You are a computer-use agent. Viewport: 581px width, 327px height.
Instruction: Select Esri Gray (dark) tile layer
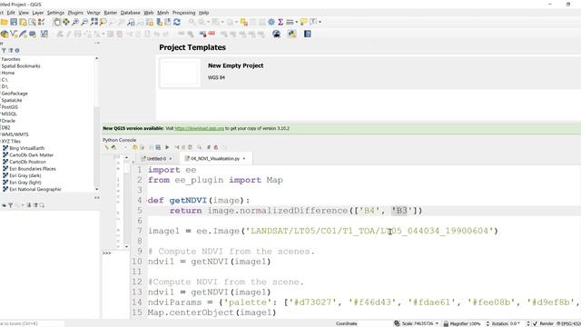25,175
